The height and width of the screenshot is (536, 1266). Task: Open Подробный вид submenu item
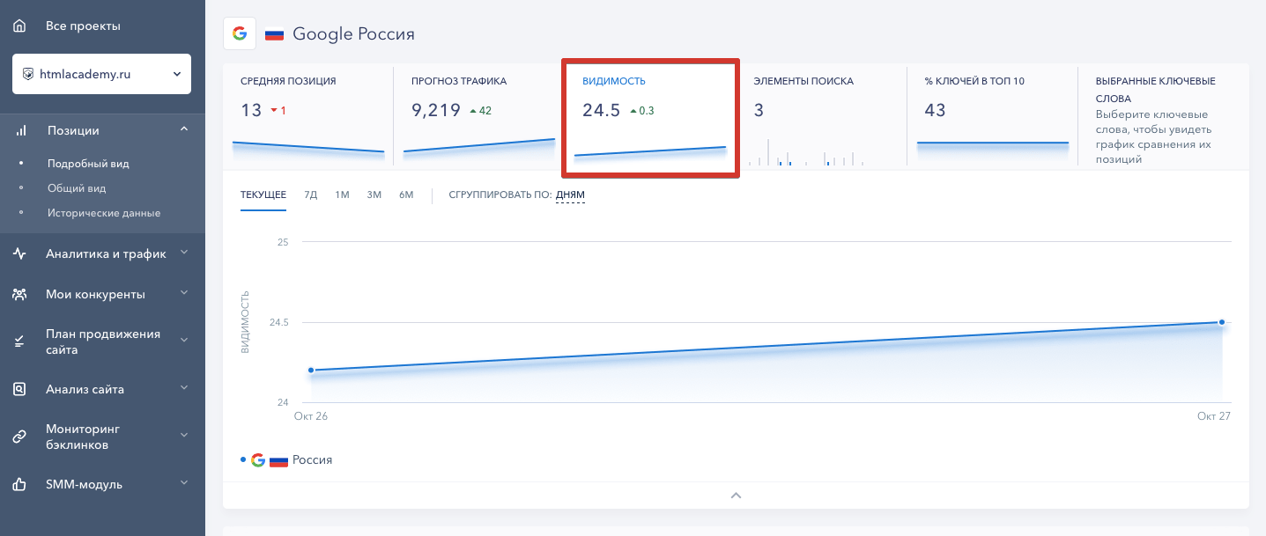[88, 164]
